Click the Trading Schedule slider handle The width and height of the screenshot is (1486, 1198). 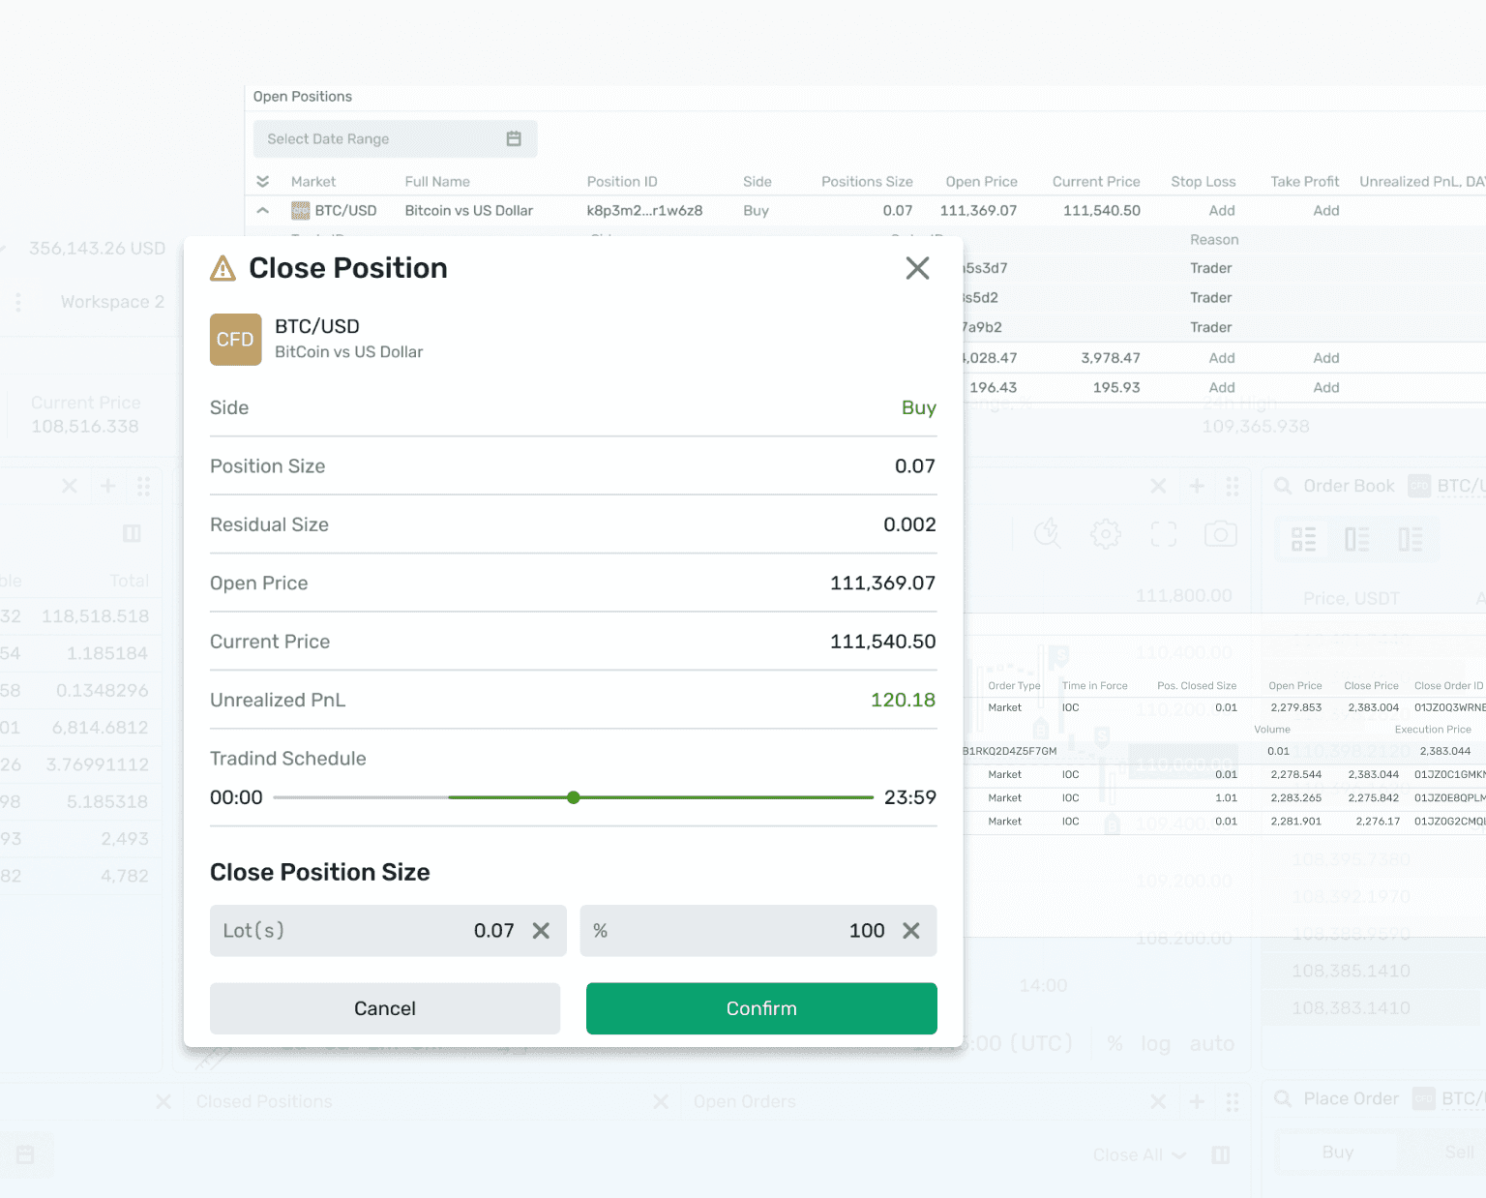click(x=574, y=797)
